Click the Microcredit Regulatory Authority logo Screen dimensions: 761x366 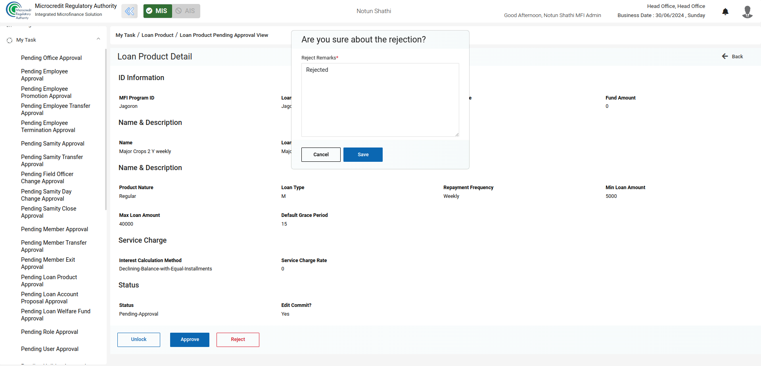click(18, 11)
